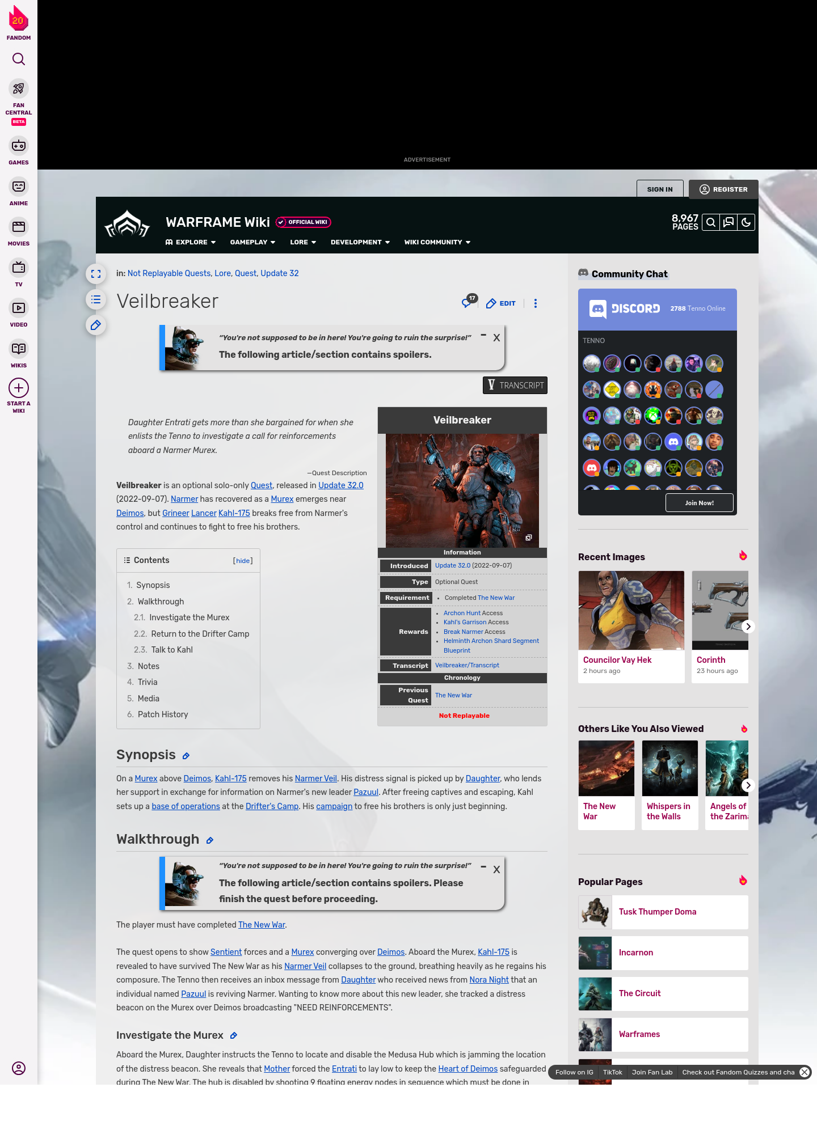Expand the Gameplay menu
Screen dimensions: 817x1134
click(x=252, y=242)
